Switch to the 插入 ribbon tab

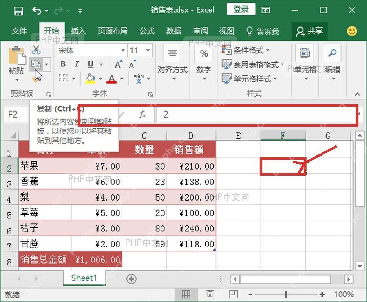(x=78, y=31)
